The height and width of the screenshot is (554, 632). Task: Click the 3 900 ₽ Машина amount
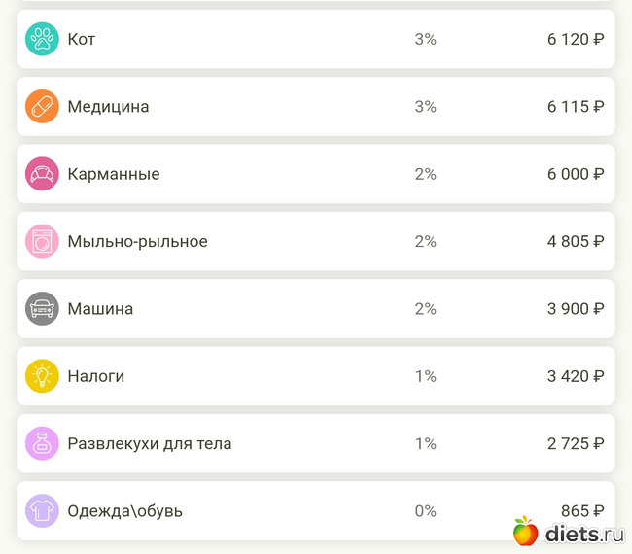tap(575, 309)
